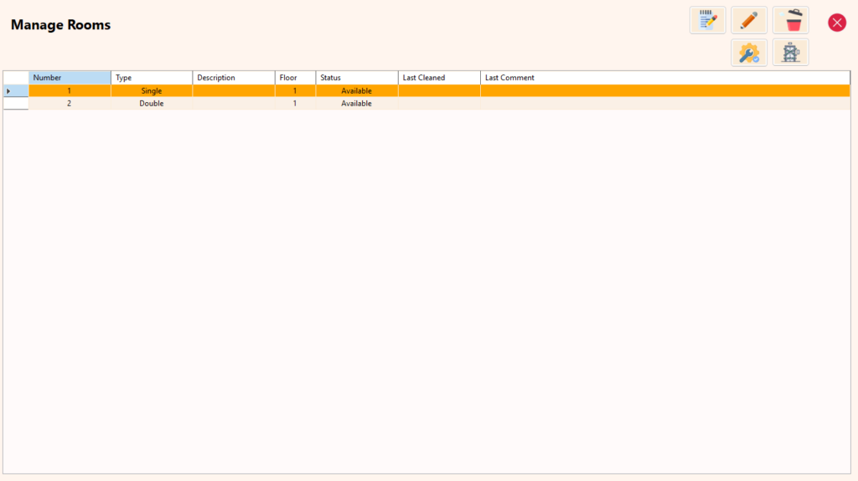
Task: Sort rooms by the Number column header
Action: pos(70,78)
